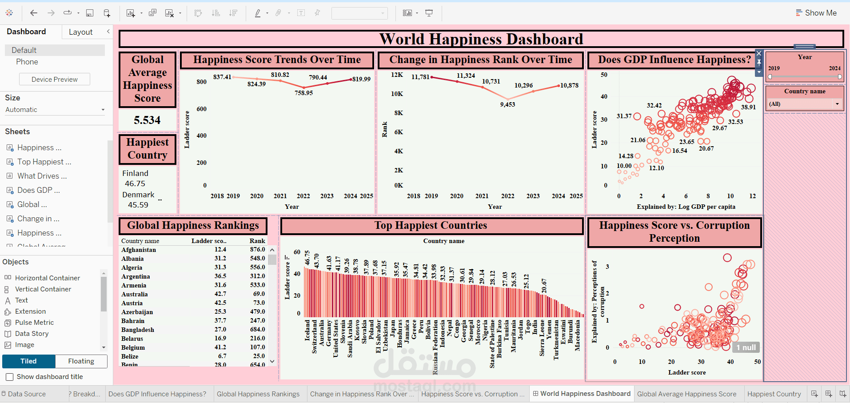This screenshot has height=403, width=850.
Task: Select the Data Story object
Action: click(x=32, y=334)
